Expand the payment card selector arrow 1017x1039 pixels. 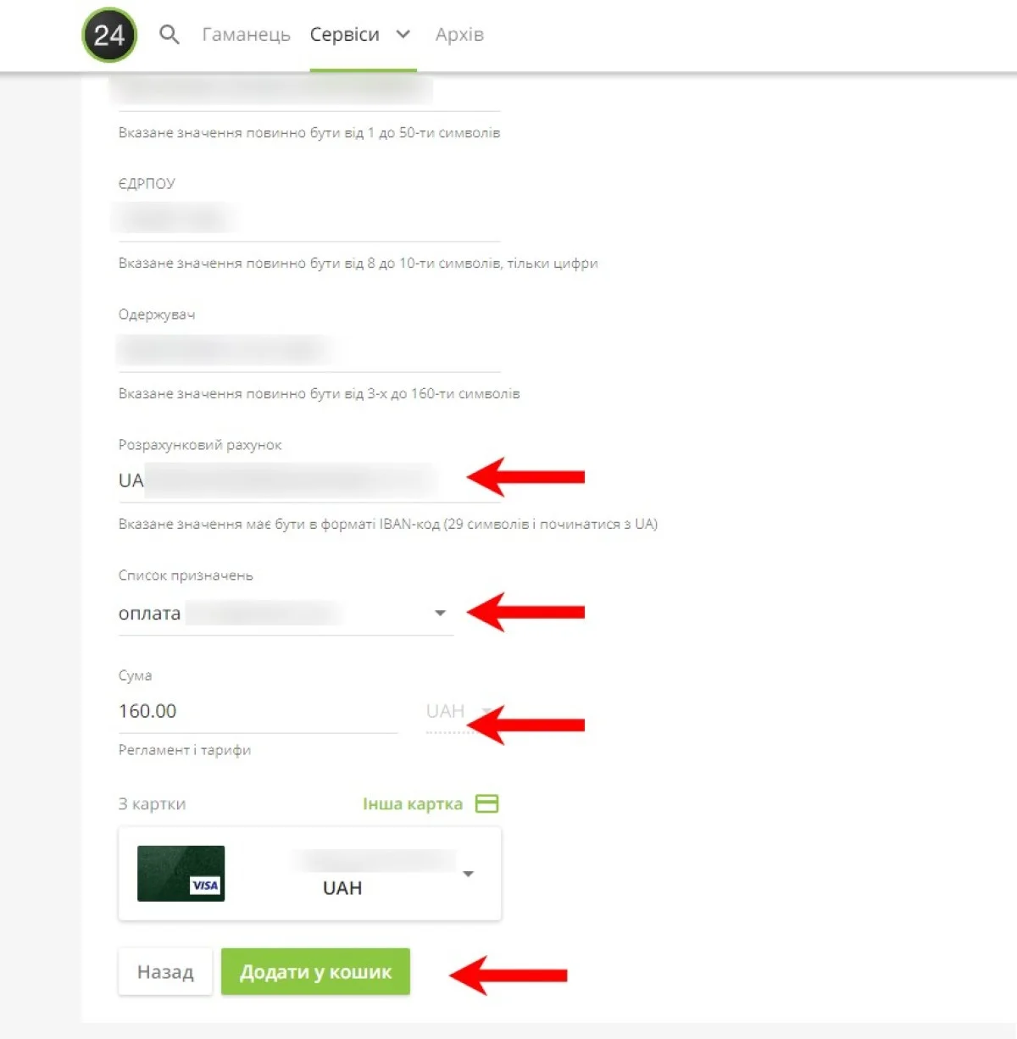pyautogui.click(x=469, y=874)
